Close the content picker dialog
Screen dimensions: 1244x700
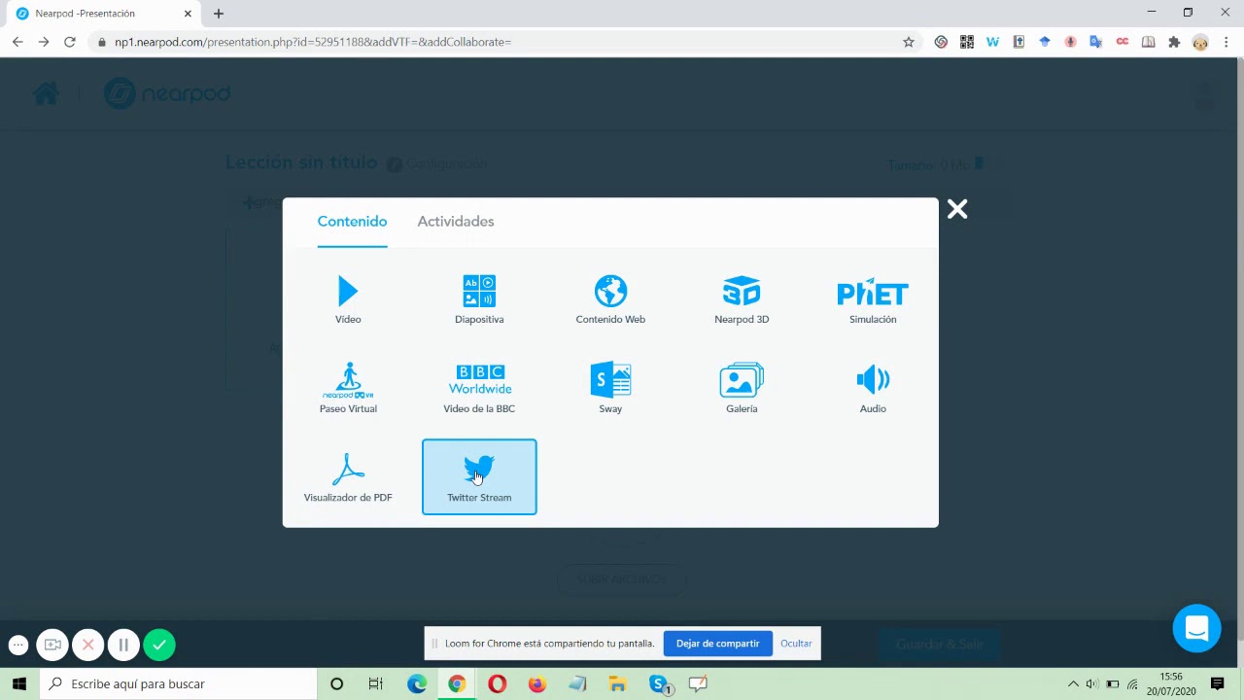957,209
